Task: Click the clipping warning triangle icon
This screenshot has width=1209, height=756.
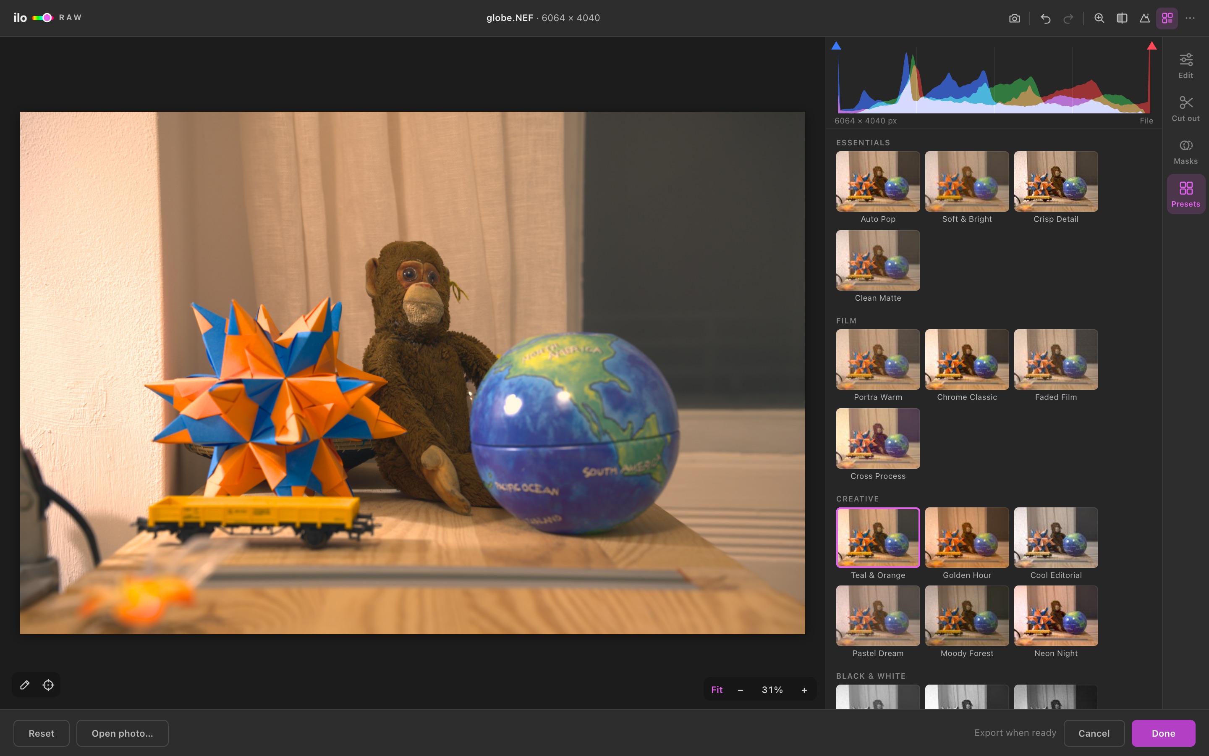Action: coord(1144,18)
